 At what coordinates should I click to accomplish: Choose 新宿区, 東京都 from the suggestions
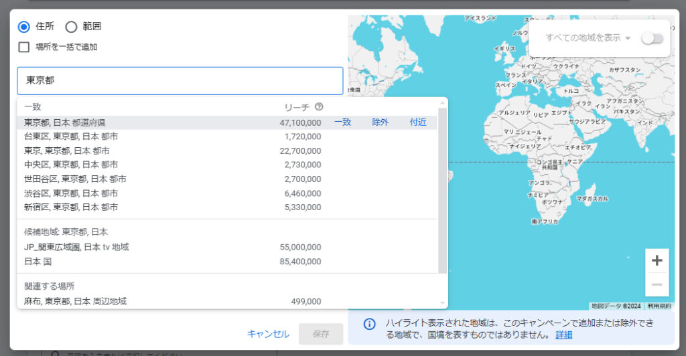coord(71,207)
